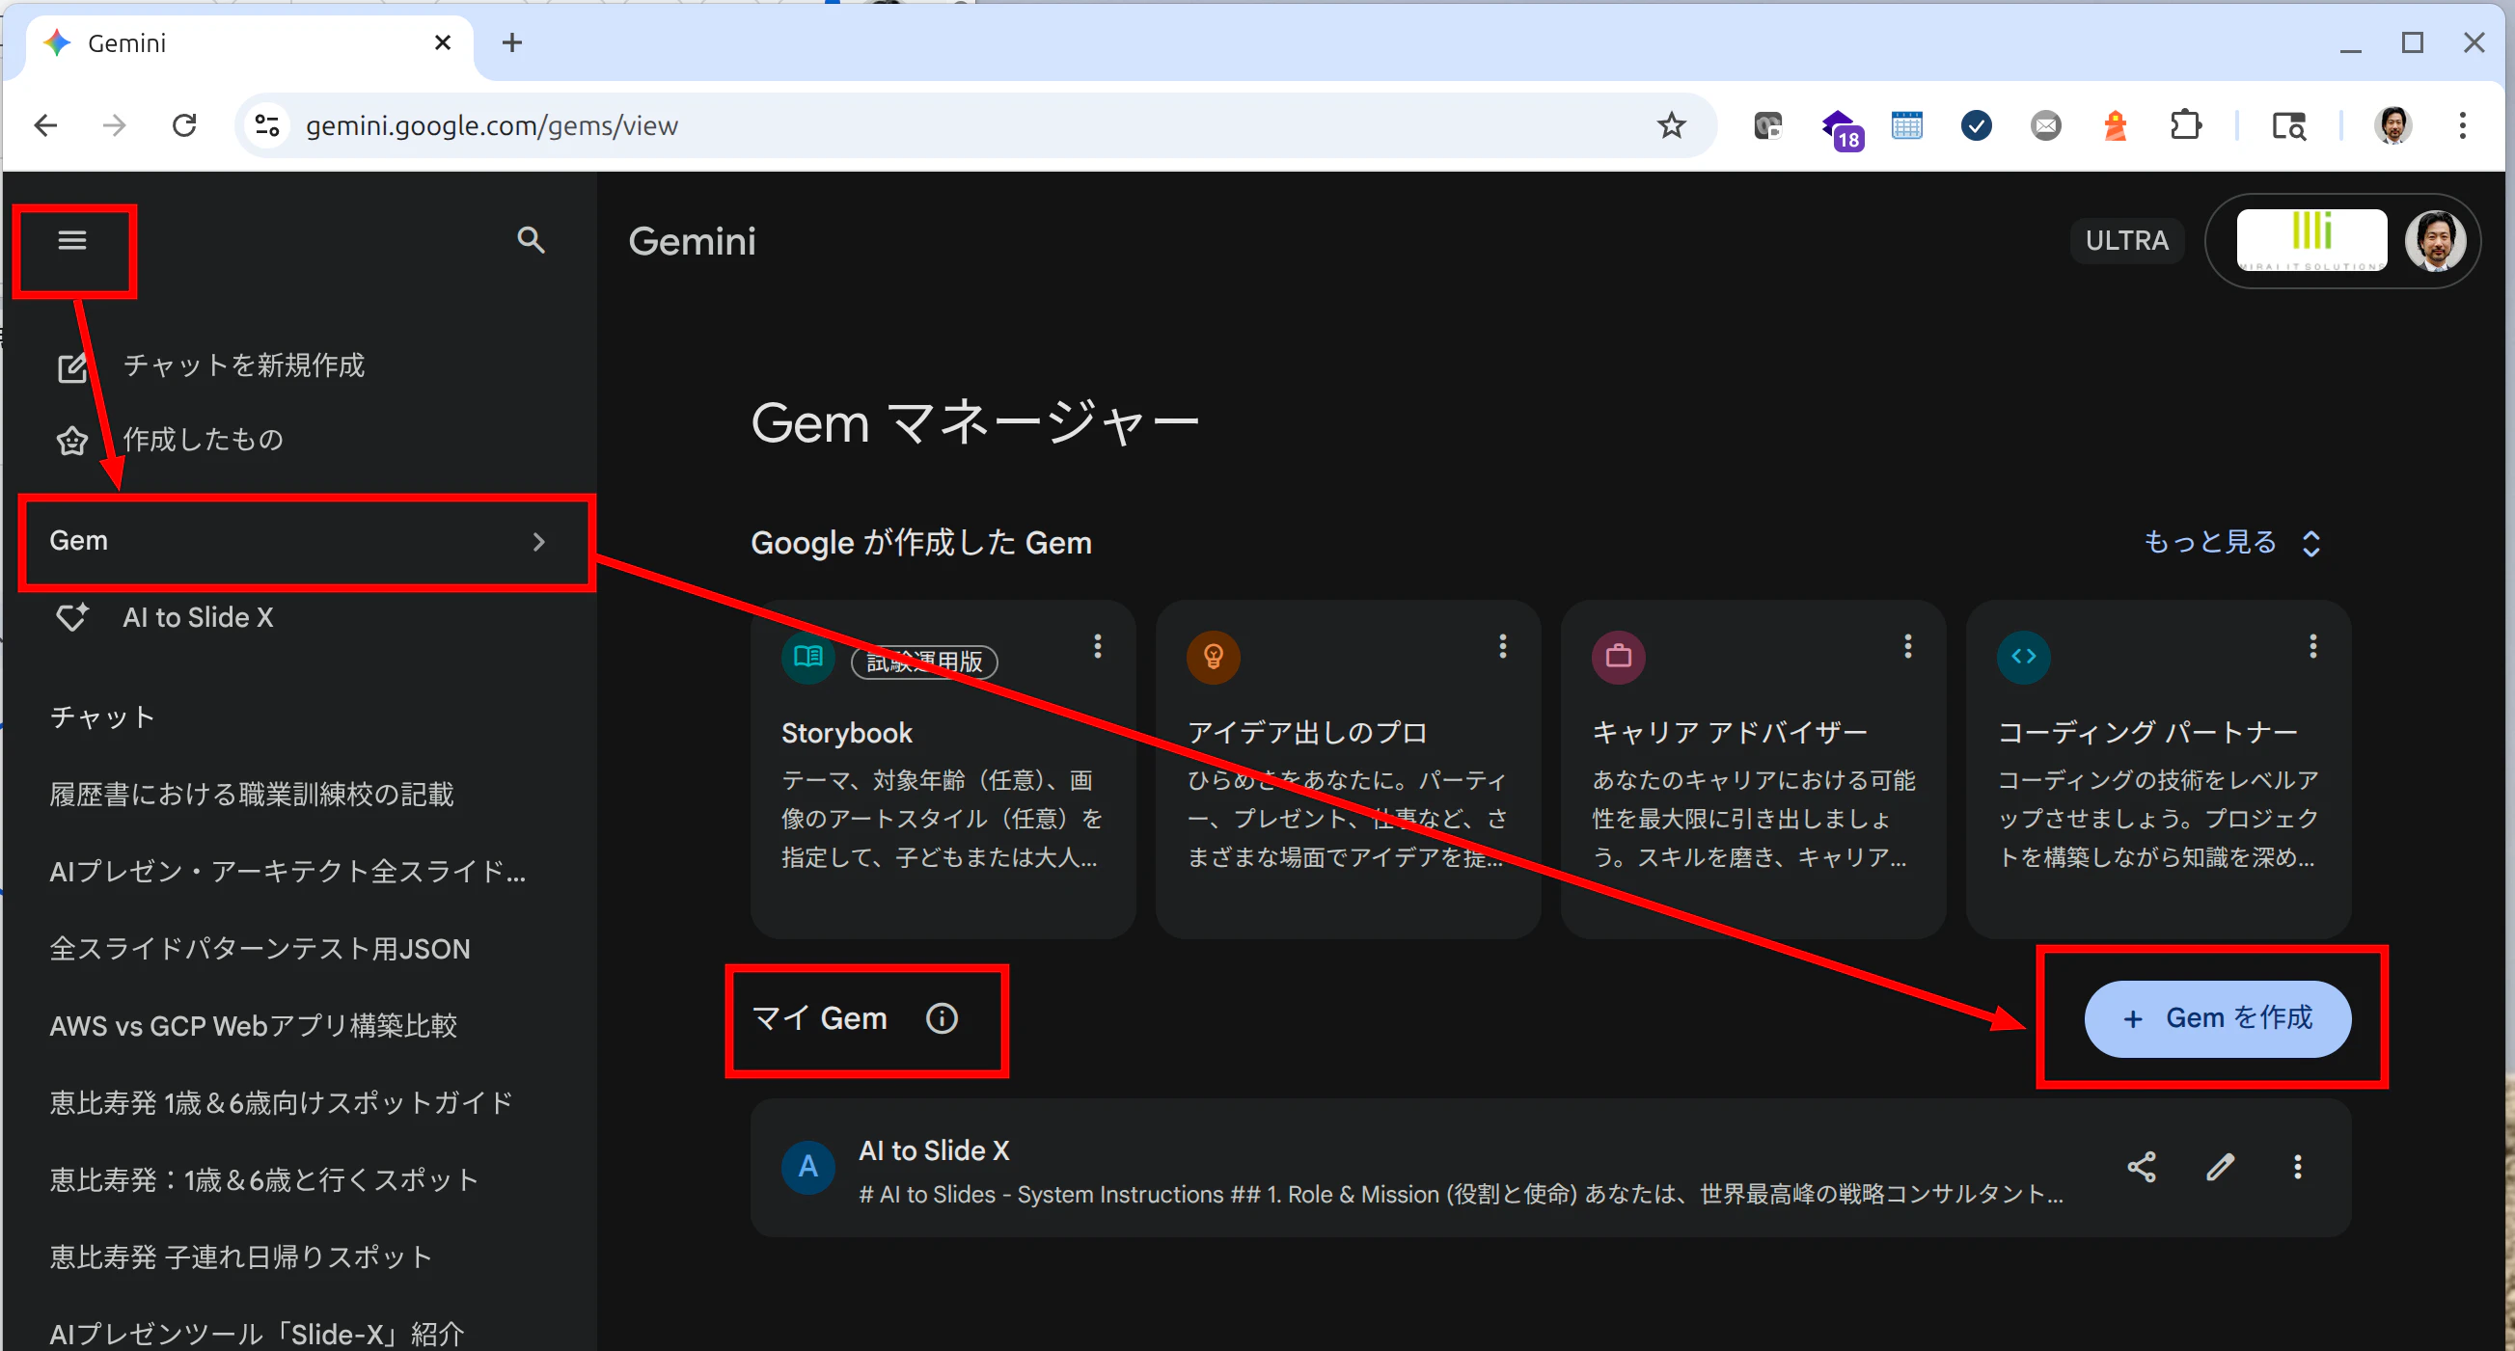The width and height of the screenshot is (2515, 1351).
Task: Open the アイデア出しのプロ Gem card
Action: coord(1349,770)
